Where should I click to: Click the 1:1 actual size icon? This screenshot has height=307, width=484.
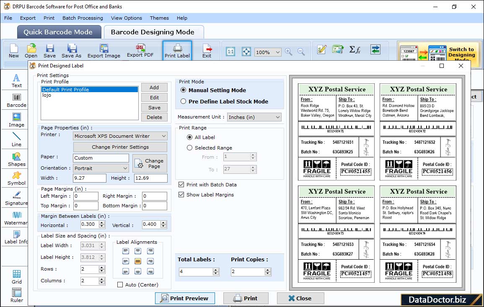click(230, 52)
